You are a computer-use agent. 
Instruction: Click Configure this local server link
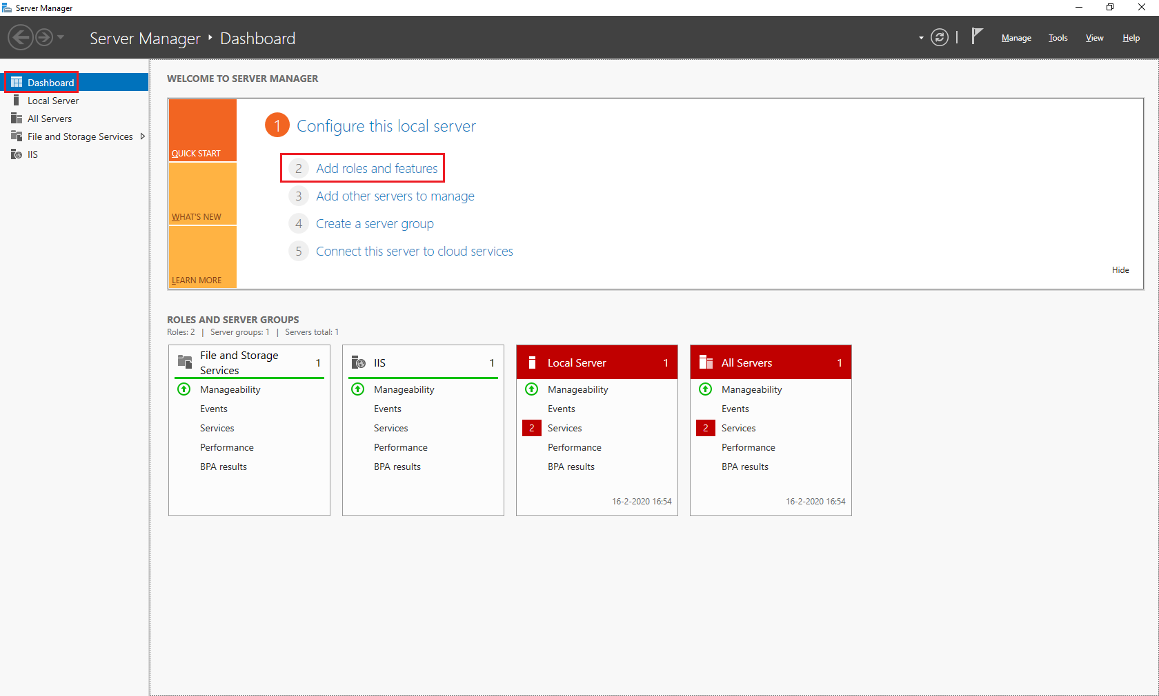point(386,126)
